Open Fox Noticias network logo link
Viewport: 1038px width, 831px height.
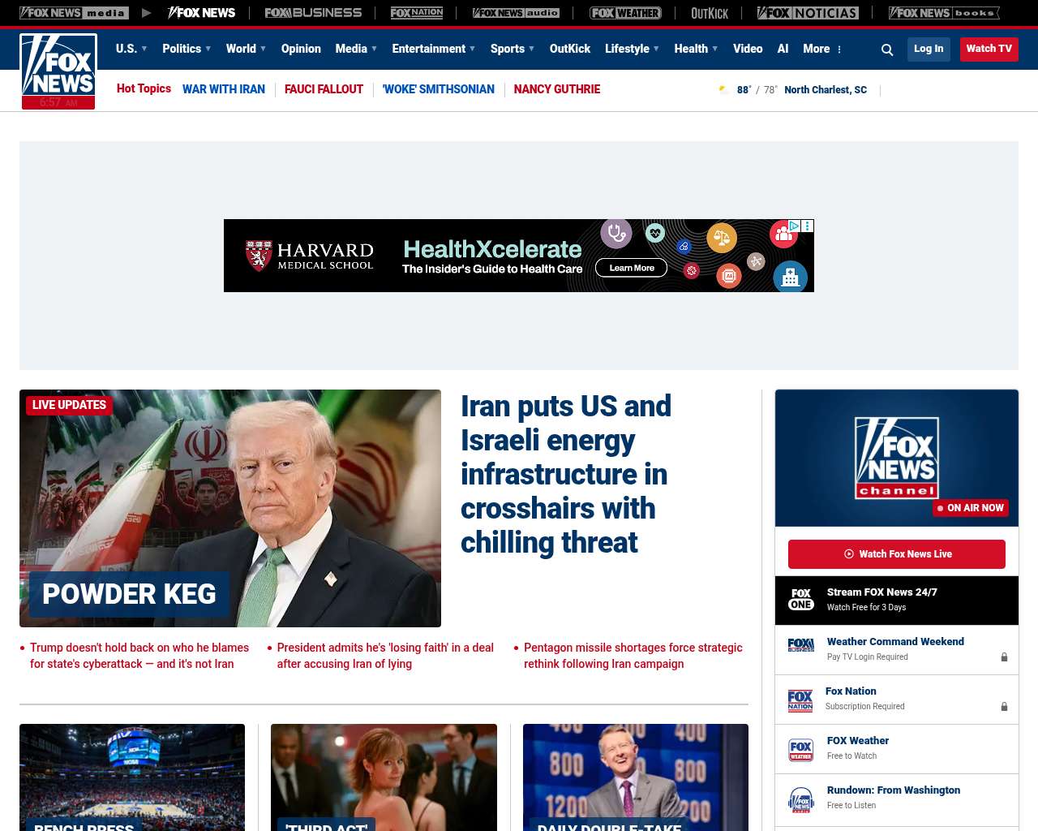tap(808, 13)
